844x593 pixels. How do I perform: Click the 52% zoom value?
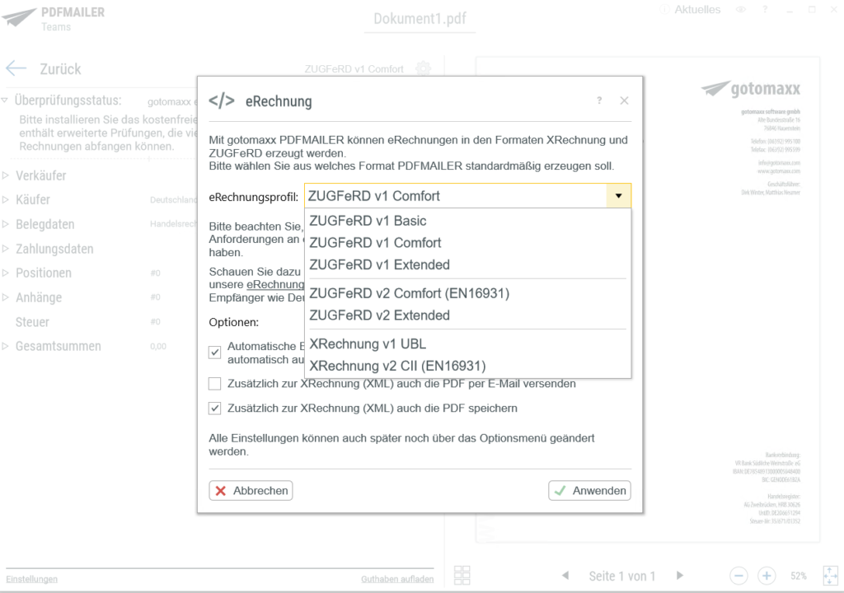pos(799,576)
